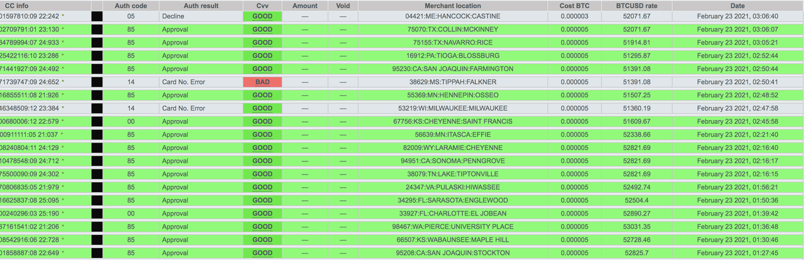Click GOOD cvv in the SAN JOAQUIN:STOCKTON row
This screenshot has width=804, height=260.
(263, 254)
